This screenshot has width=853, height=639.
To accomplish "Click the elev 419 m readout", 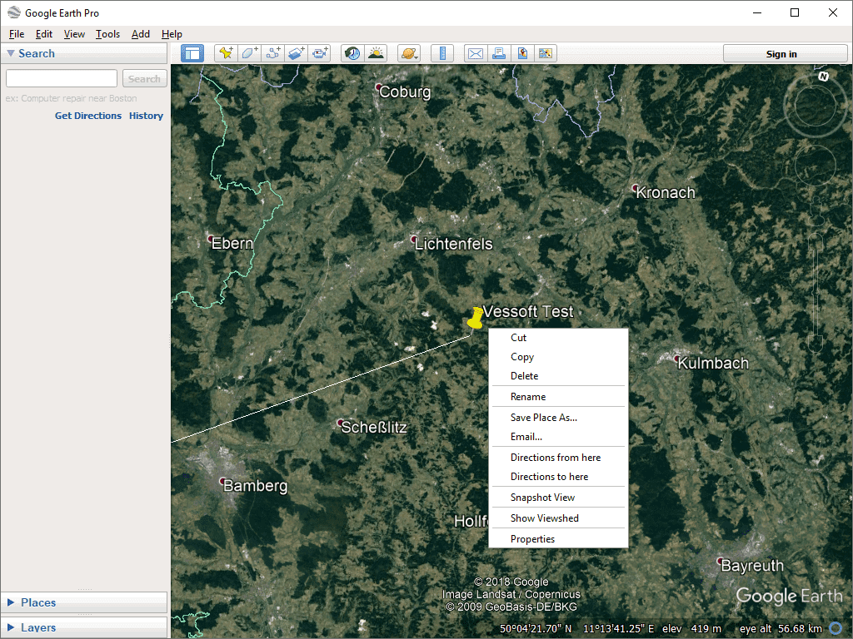I will (x=691, y=629).
